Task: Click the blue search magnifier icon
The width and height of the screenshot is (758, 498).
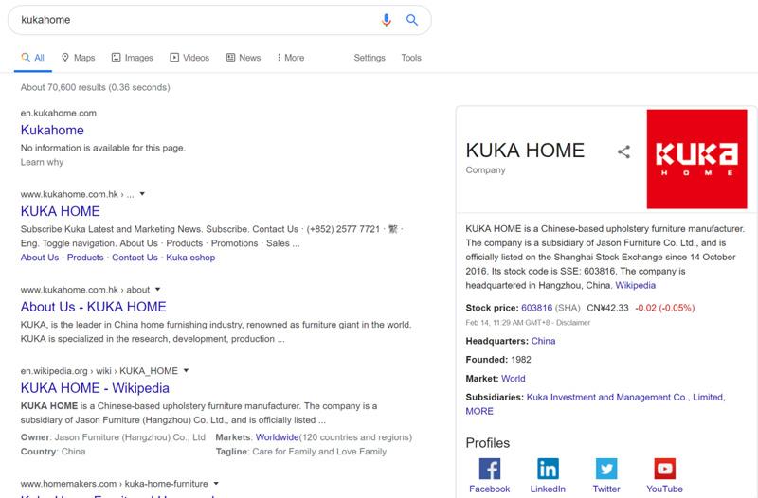Action: pyautogui.click(x=412, y=20)
